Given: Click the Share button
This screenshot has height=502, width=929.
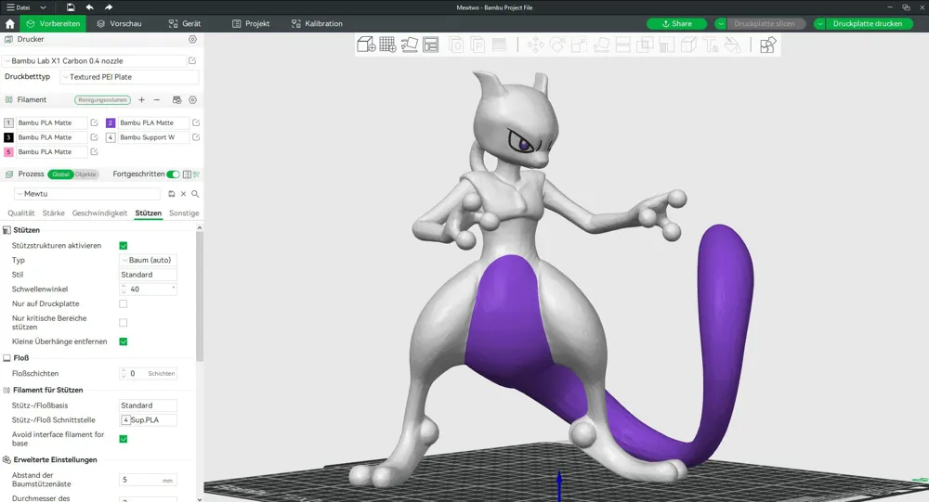Looking at the screenshot, I should point(676,24).
